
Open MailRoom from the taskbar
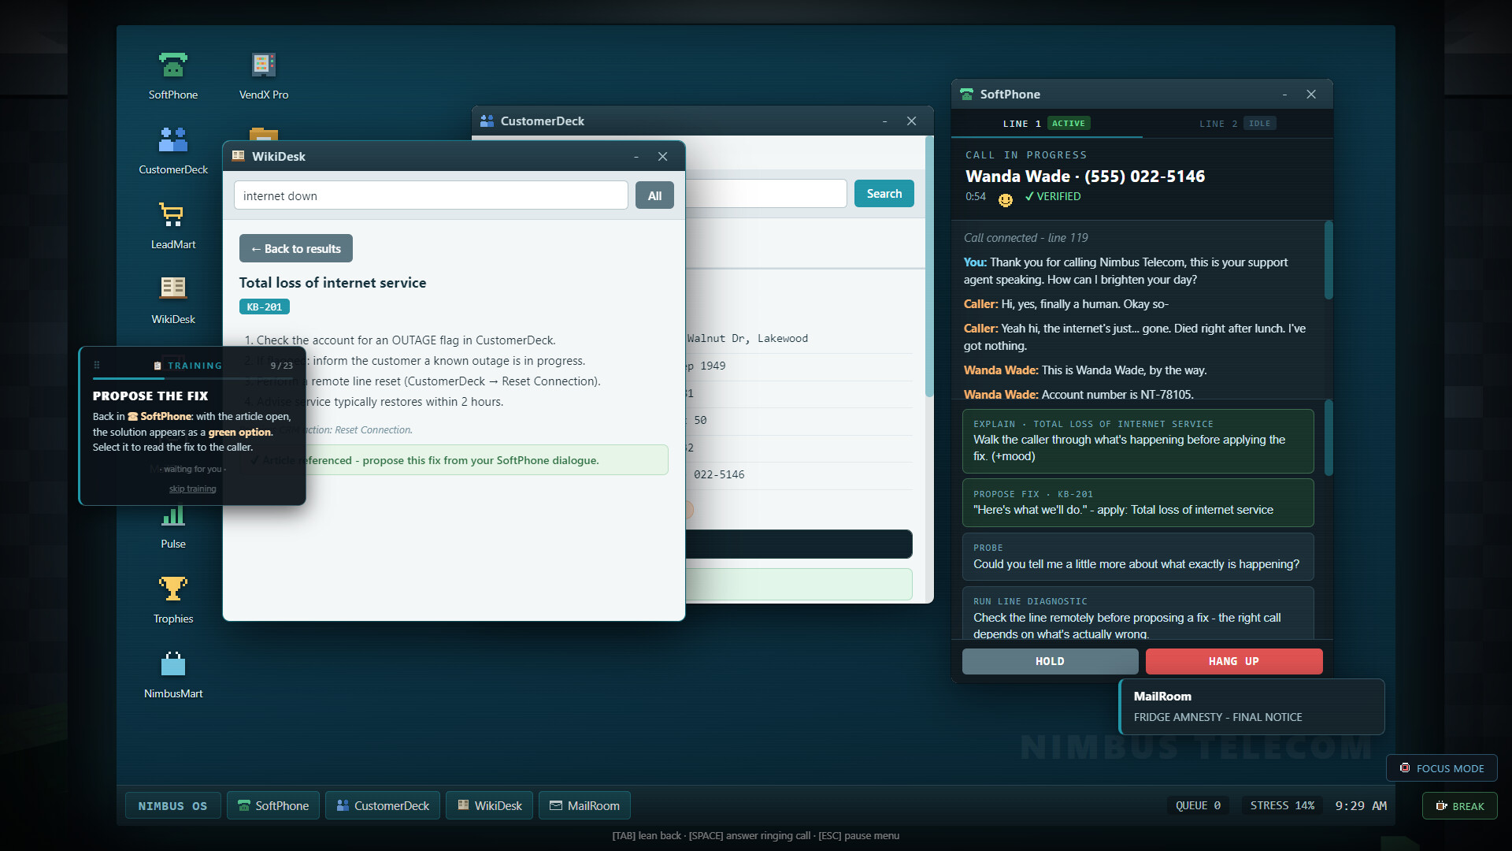584,805
